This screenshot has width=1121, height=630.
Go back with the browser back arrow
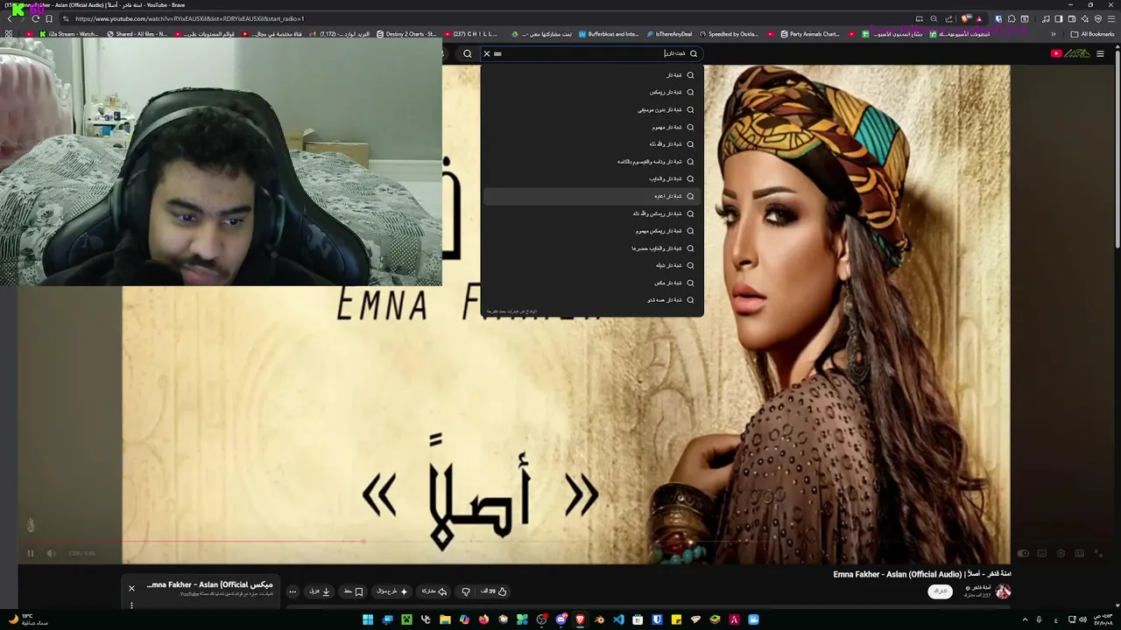coord(10,18)
